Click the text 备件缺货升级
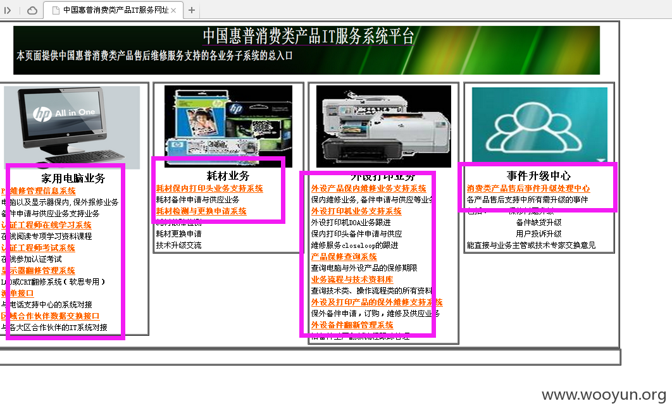Image resolution: width=672 pixels, height=413 pixels. click(538, 223)
